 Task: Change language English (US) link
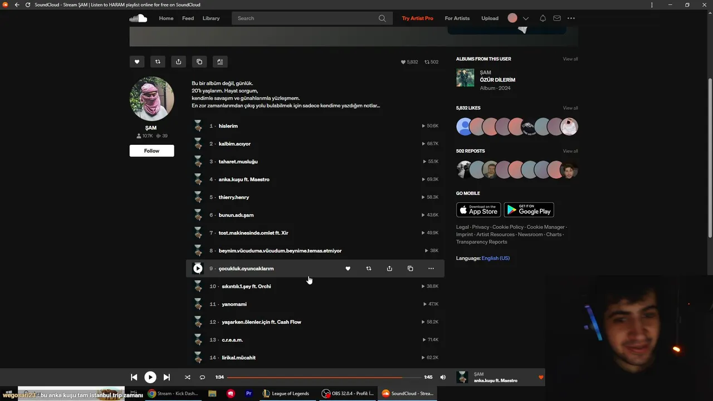click(x=496, y=258)
